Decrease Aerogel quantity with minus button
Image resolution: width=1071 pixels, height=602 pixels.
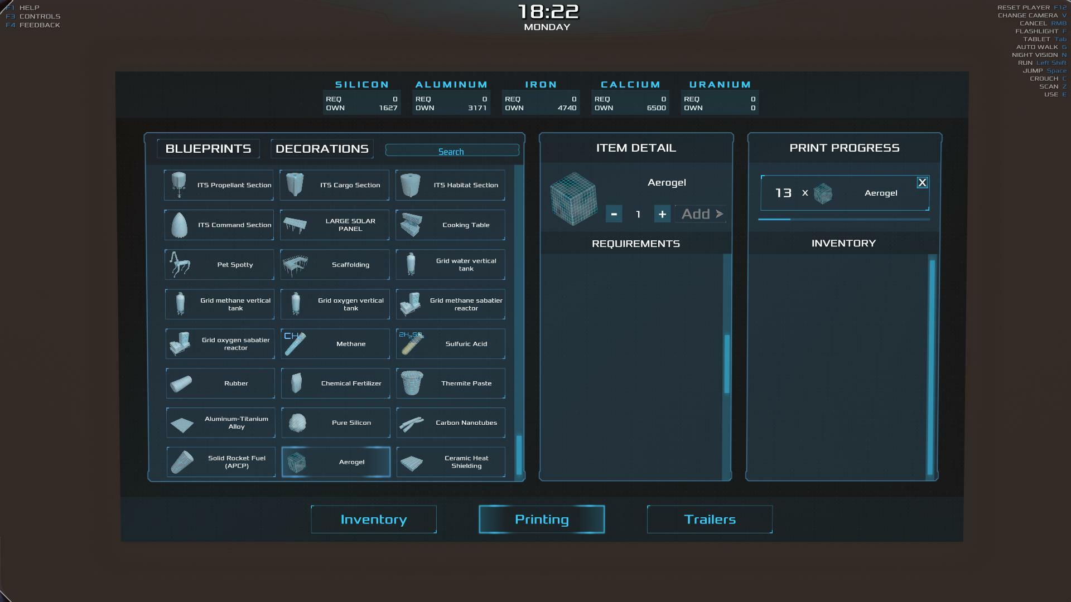(614, 214)
